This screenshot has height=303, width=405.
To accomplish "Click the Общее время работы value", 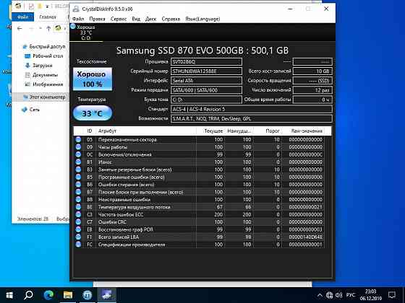I will pyautogui.click(x=312, y=100).
